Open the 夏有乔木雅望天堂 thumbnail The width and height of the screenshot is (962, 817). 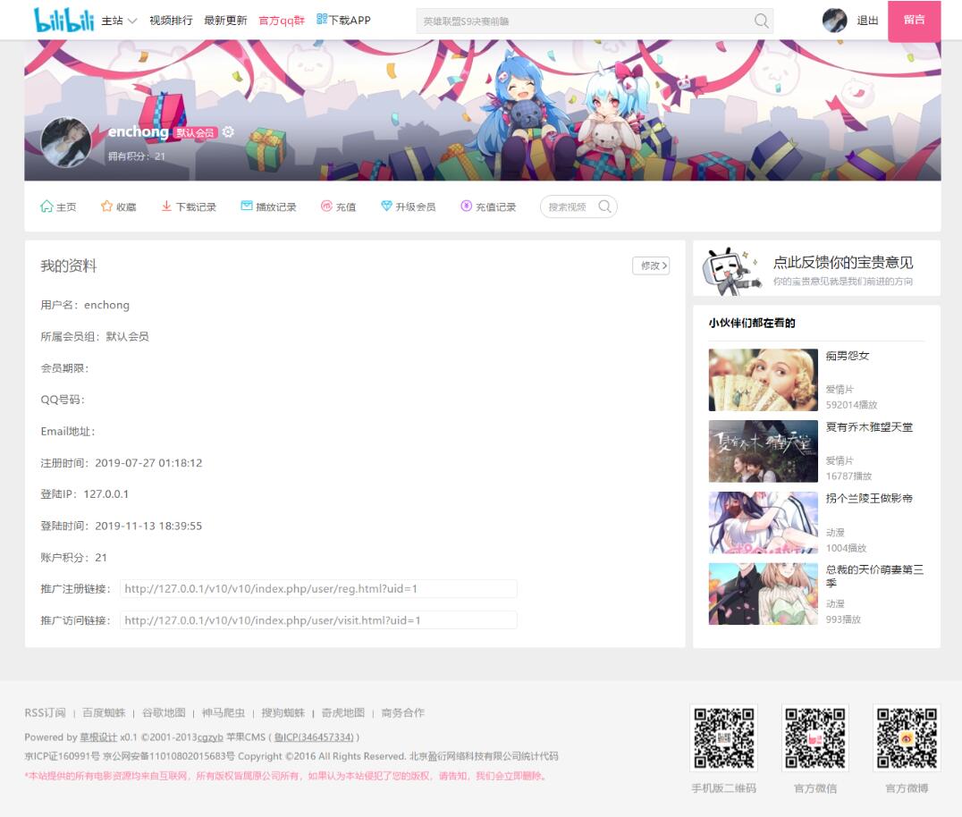[x=764, y=451]
